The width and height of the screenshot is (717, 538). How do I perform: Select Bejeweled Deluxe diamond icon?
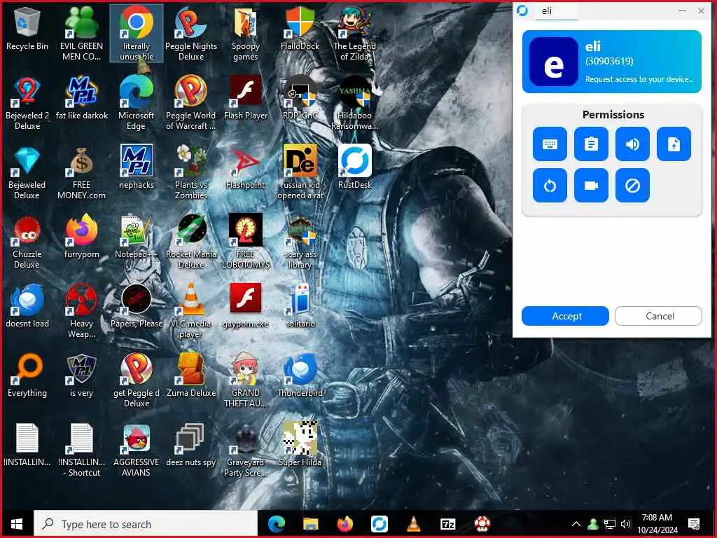tap(27, 174)
